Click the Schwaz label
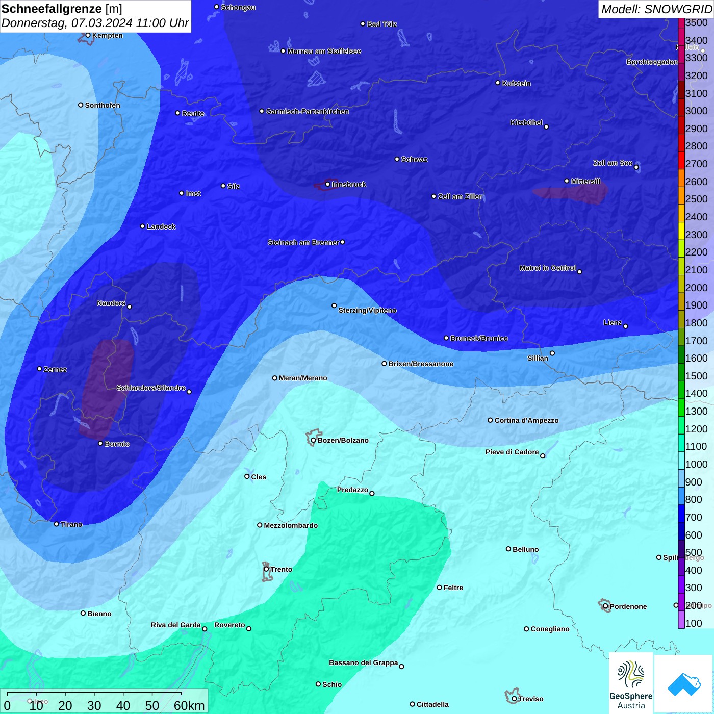 (414, 159)
